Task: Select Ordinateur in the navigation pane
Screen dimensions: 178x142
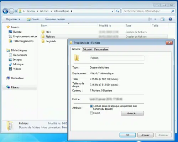Action: click(17, 78)
